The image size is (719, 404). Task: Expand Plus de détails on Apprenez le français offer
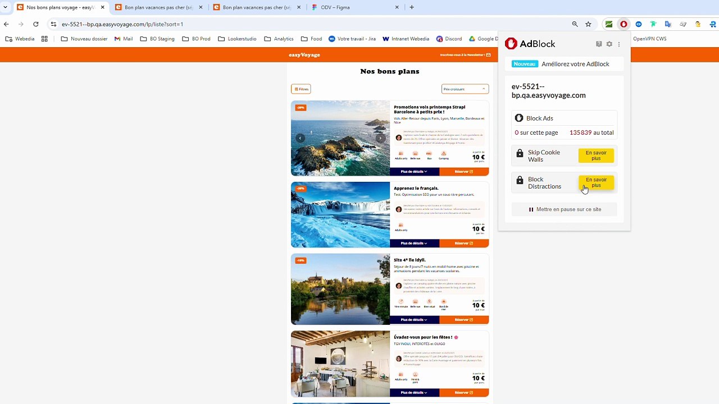414,244
